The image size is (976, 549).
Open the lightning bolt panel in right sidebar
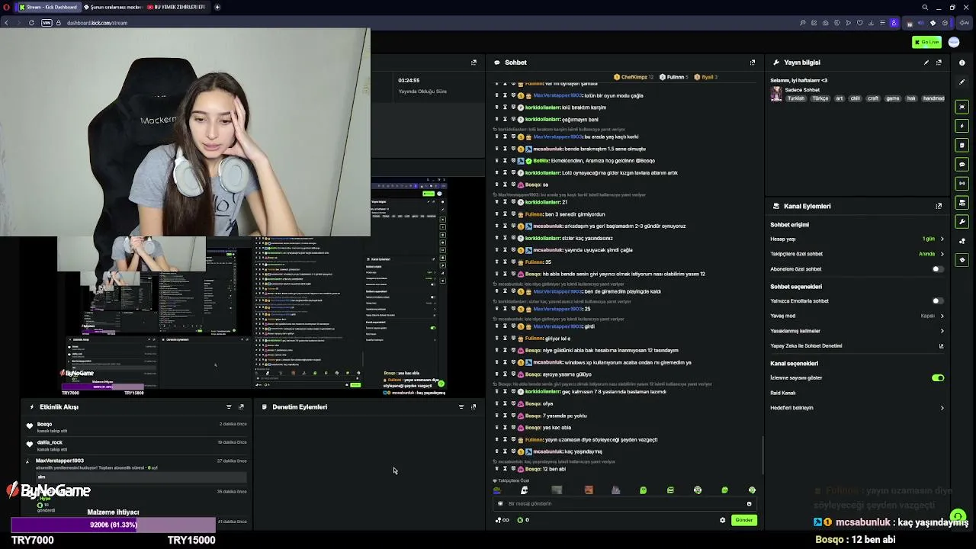click(x=962, y=126)
